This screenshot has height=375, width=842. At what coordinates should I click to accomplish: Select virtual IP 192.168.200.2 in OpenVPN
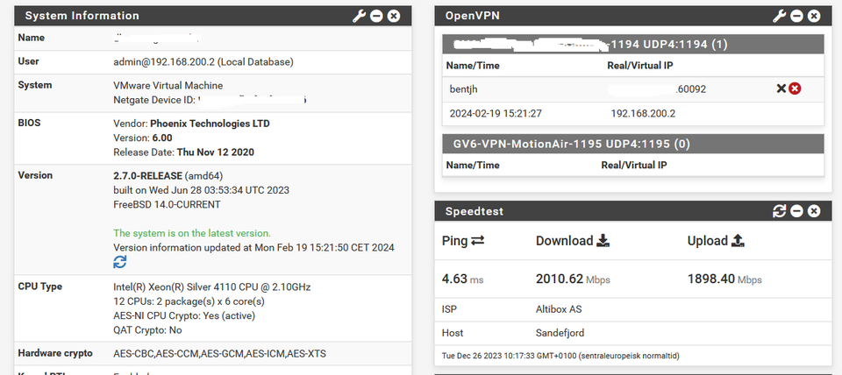[643, 113]
